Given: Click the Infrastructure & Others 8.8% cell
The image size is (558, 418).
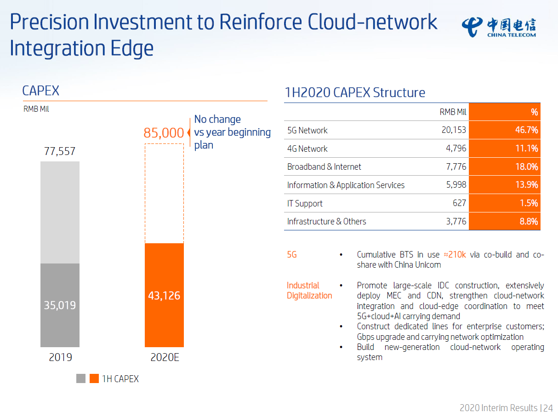Looking at the screenshot, I should [x=505, y=221].
